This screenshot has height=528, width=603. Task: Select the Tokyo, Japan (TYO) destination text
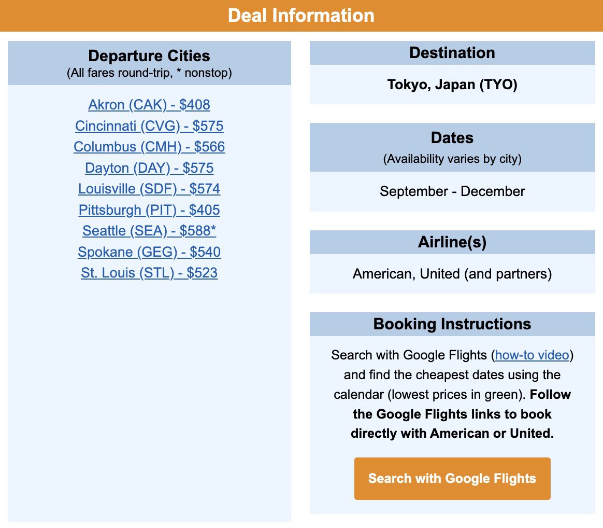click(x=452, y=85)
